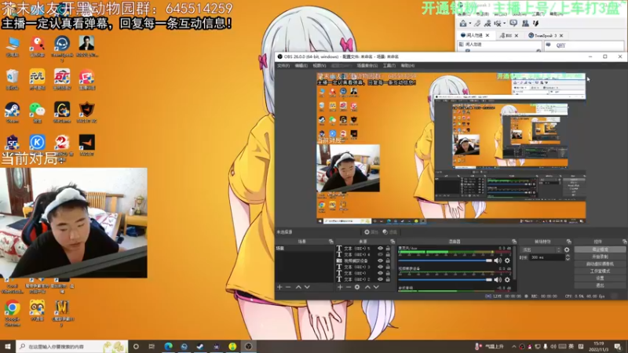Image resolution: width=628 pixels, height=353 pixels.
Task: Click 开始录制 start recording button
Action: pyautogui.click(x=600, y=257)
